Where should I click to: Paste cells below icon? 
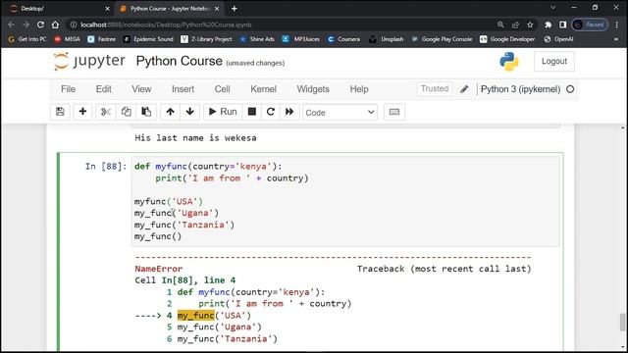146,112
